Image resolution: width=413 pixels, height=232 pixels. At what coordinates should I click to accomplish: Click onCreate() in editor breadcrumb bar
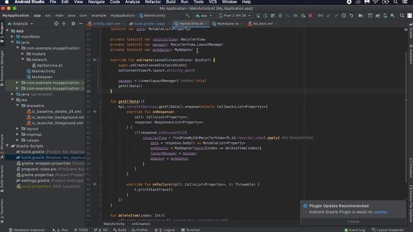point(141,224)
